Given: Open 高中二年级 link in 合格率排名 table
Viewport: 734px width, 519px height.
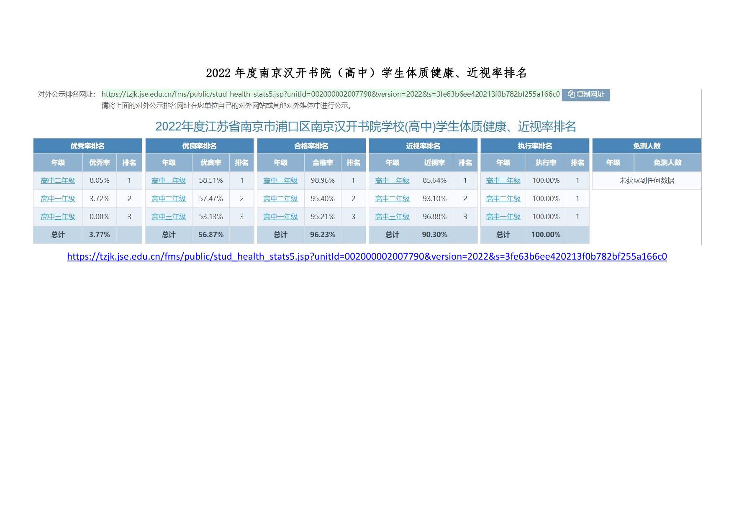Looking at the screenshot, I should click(280, 199).
